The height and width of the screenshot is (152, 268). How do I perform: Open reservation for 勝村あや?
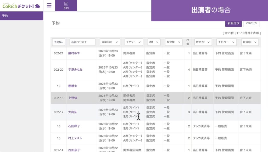(74, 53)
